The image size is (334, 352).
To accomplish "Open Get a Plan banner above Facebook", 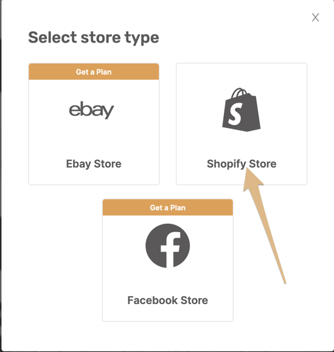I will click(x=167, y=208).
